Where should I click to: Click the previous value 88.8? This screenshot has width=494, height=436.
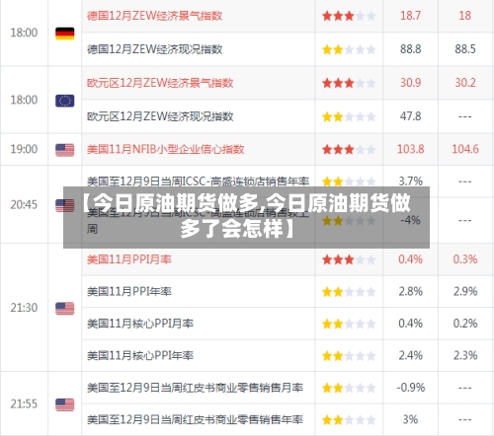[x=410, y=49]
